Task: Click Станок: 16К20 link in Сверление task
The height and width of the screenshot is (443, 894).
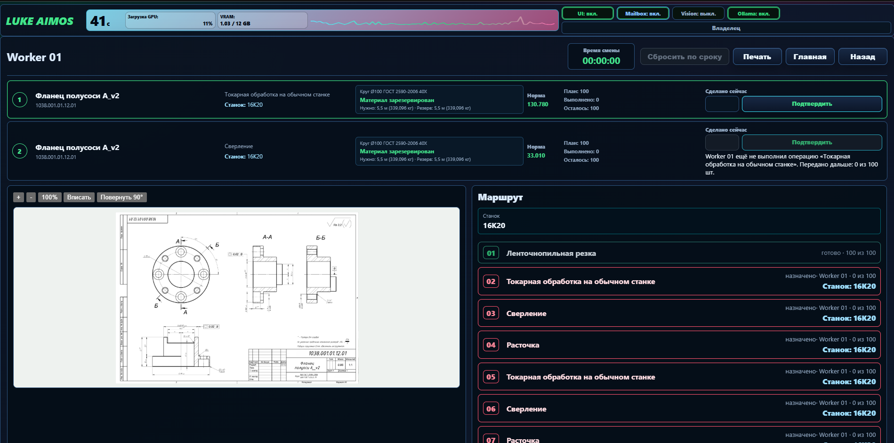Action: [x=243, y=157]
